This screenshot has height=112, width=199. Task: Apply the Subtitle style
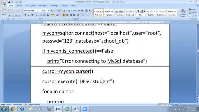coord(151,12)
